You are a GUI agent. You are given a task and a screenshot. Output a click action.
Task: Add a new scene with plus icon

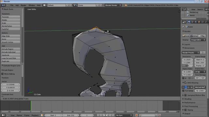click(98, 5)
